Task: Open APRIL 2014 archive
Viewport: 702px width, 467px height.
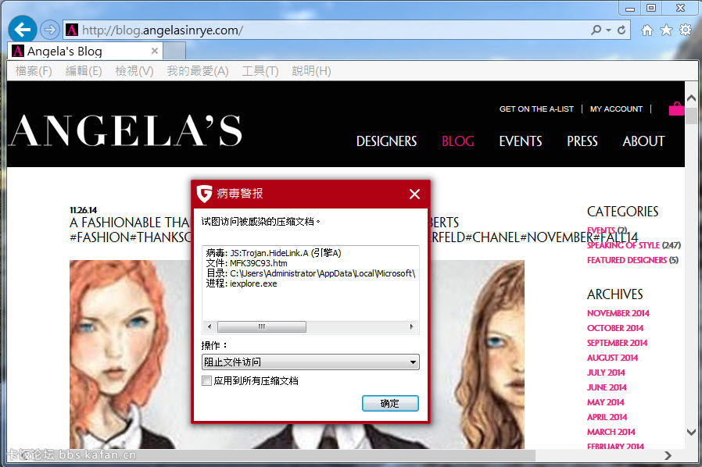Action: (x=607, y=416)
